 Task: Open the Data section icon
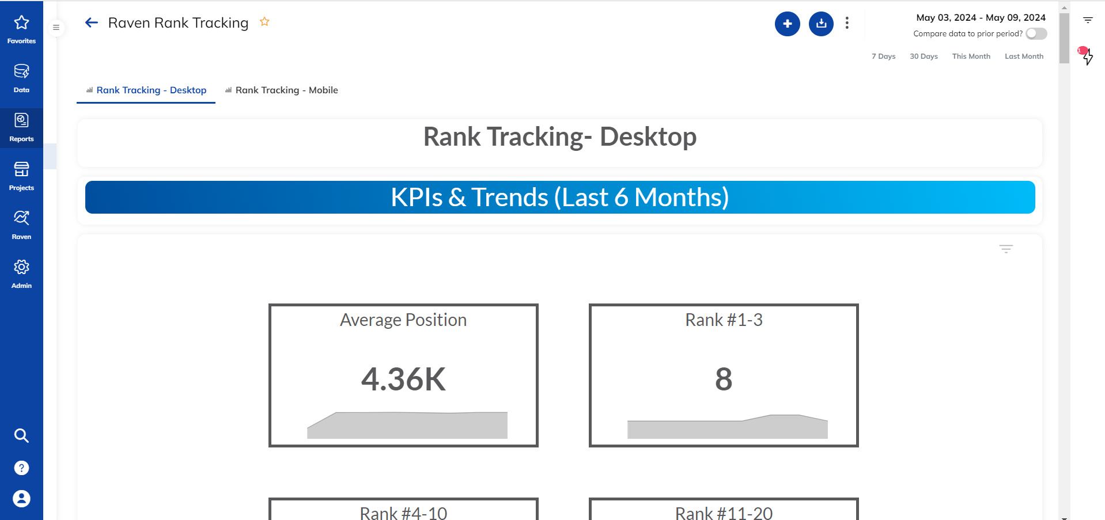point(21,78)
